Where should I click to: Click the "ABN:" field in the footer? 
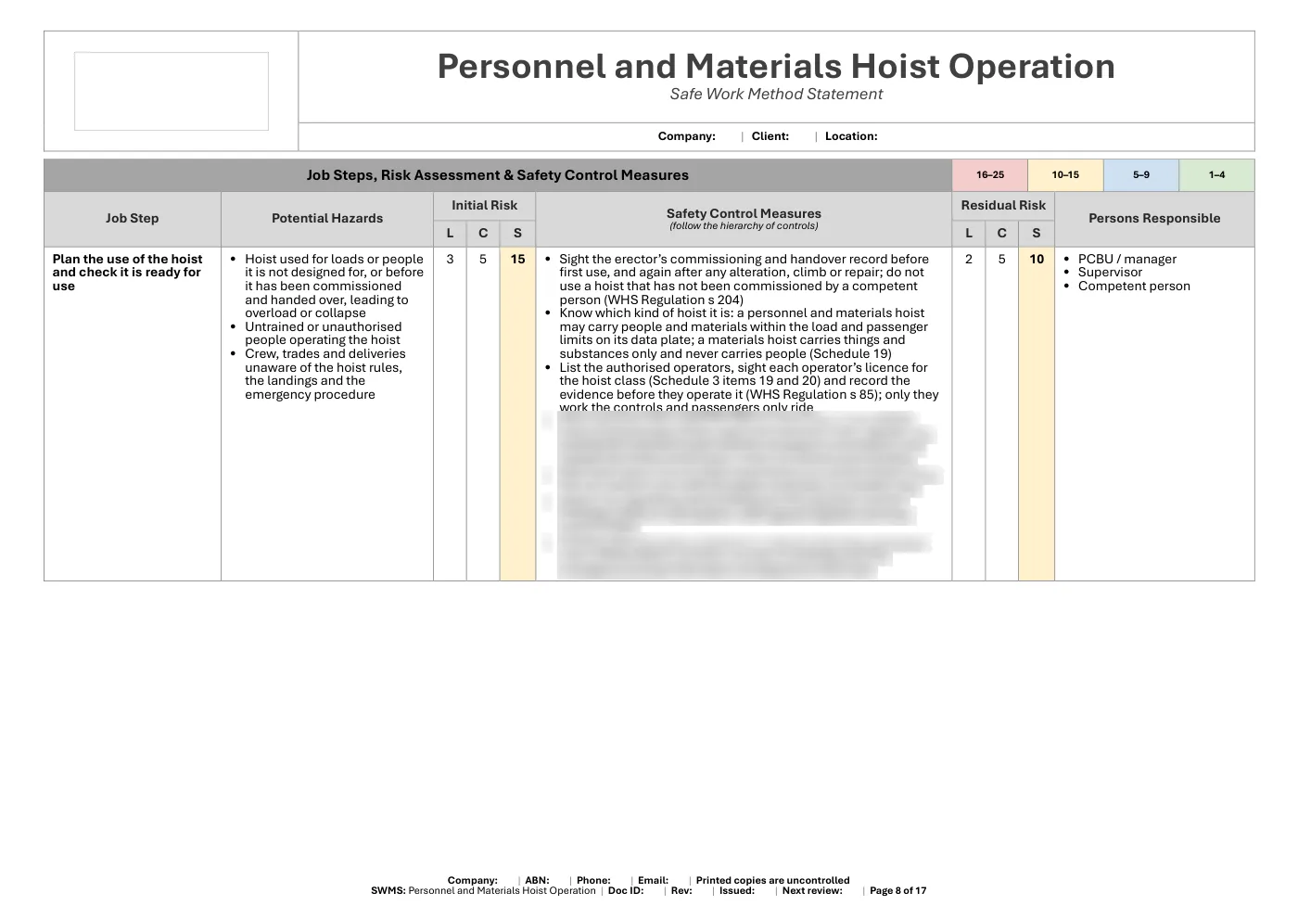(x=538, y=881)
